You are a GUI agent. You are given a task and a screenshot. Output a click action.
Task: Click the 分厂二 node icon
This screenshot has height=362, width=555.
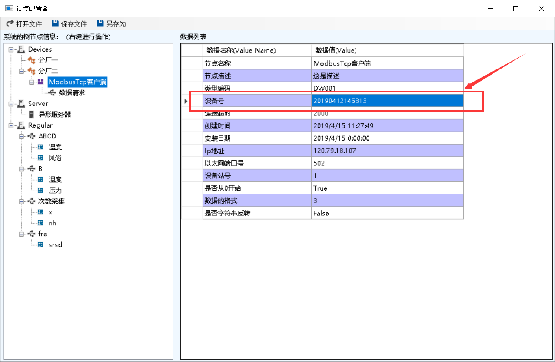point(31,71)
